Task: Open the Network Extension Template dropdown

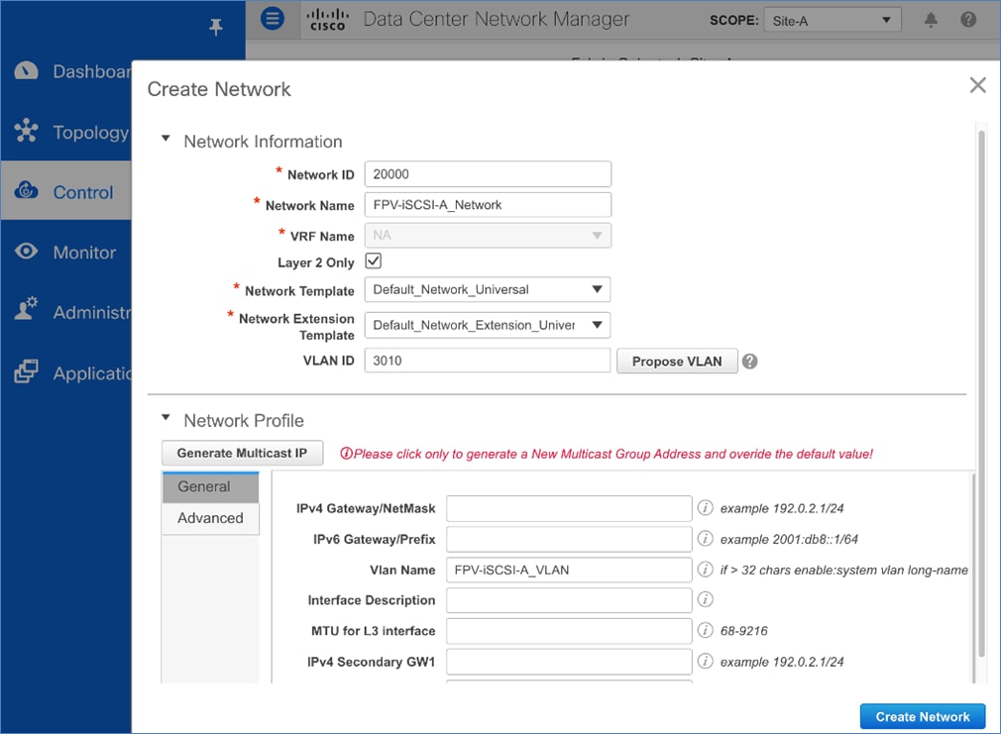Action: [488, 325]
